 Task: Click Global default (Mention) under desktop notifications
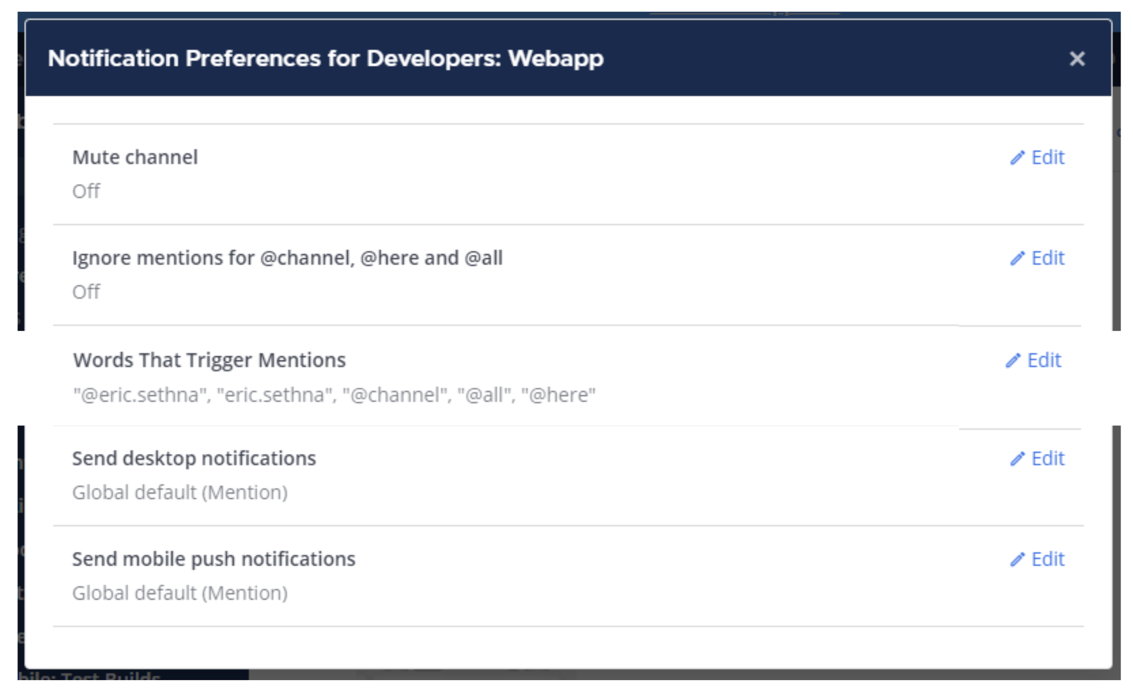pos(180,492)
